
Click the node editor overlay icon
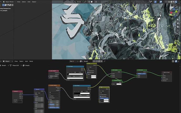pos(176,61)
